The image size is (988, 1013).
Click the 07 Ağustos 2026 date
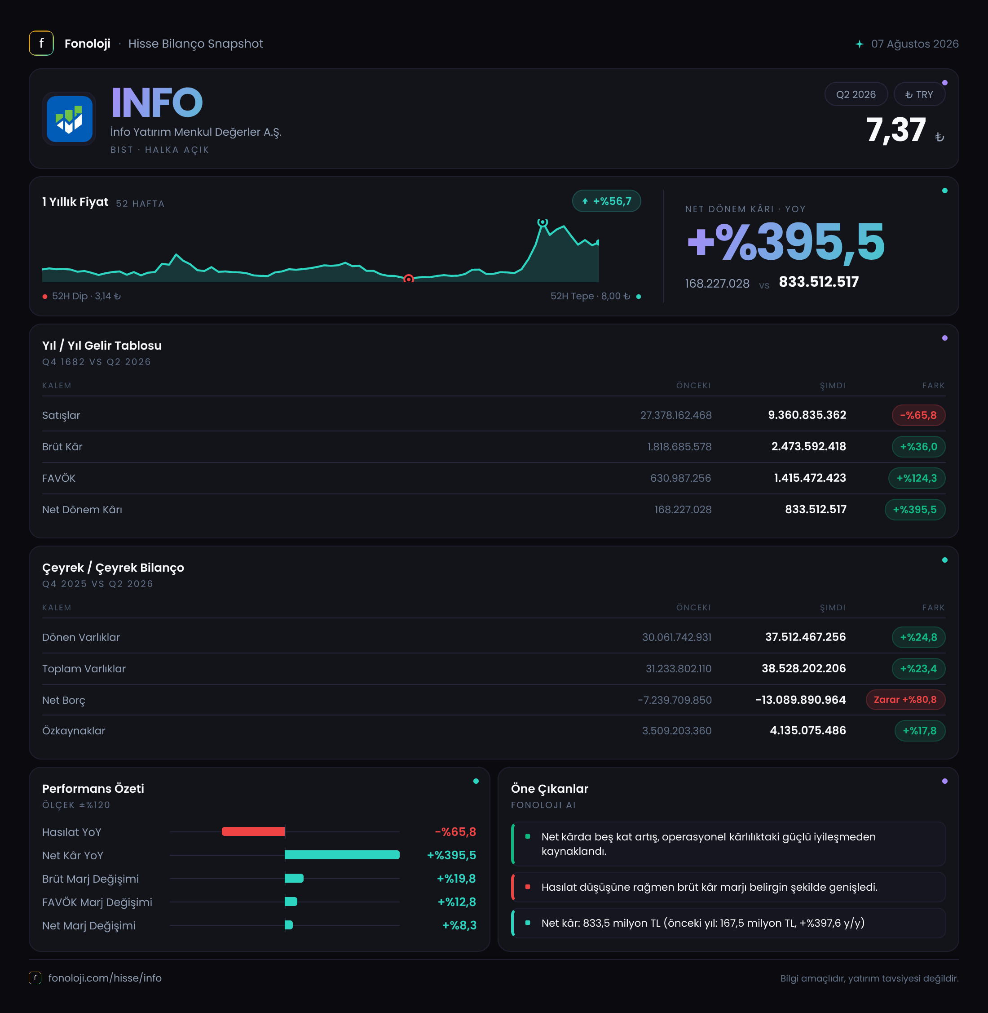(914, 44)
